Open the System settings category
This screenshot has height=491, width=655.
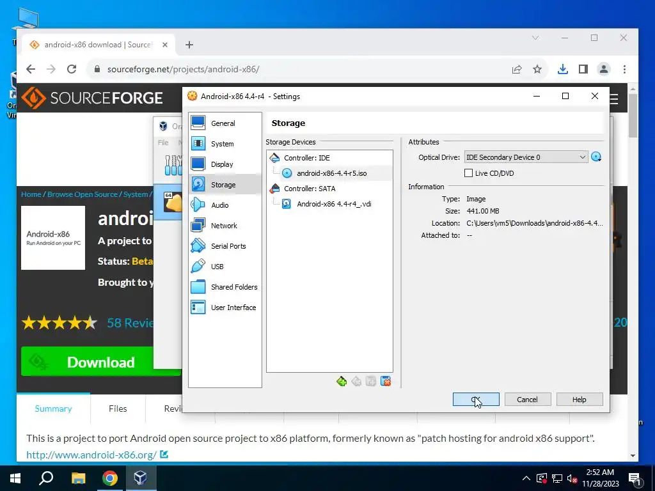[225, 144]
